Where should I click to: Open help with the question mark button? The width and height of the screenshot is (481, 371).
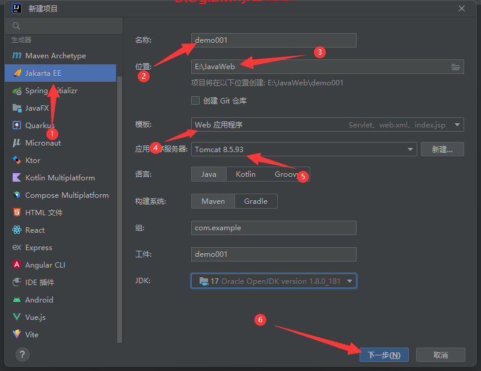point(22,355)
